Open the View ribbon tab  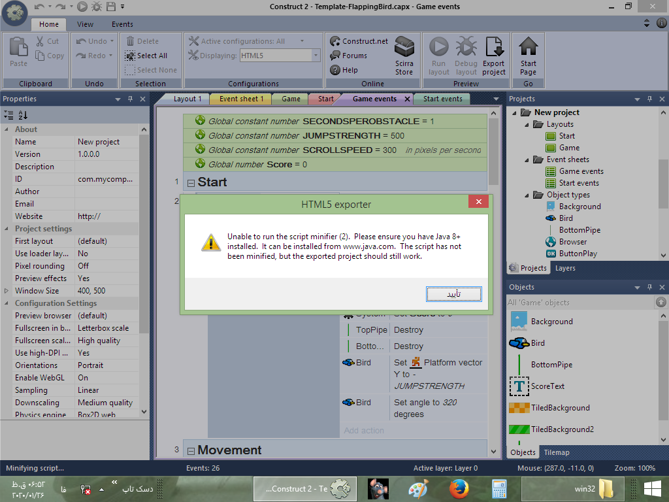(x=85, y=24)
